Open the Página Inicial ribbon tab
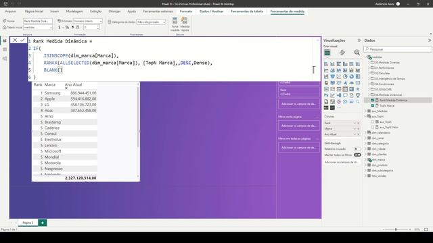Viewport: 433px width, 243px height. [34, 11]
